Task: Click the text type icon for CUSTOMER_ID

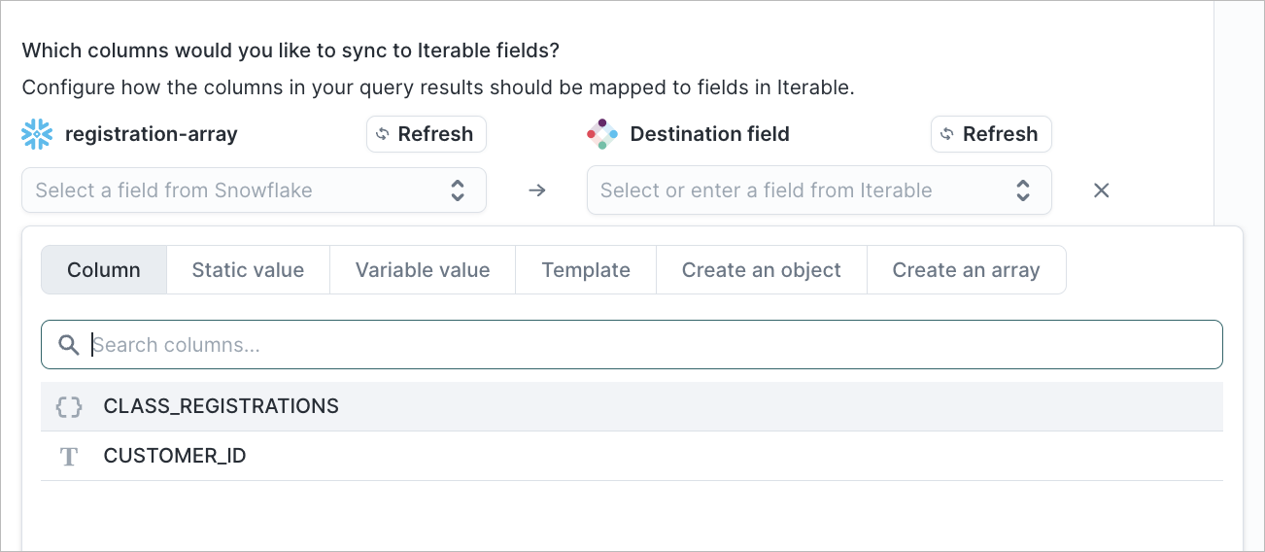Action: pos(68,456)
